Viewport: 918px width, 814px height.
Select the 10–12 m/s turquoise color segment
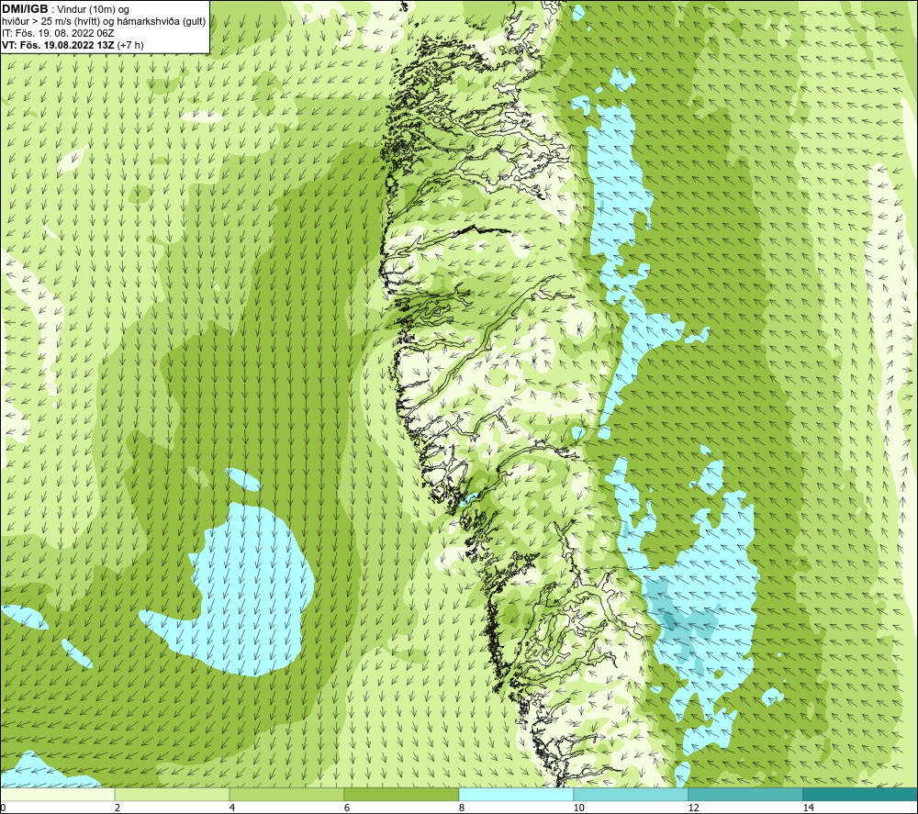pyautogui.click(x=632, y=795)
